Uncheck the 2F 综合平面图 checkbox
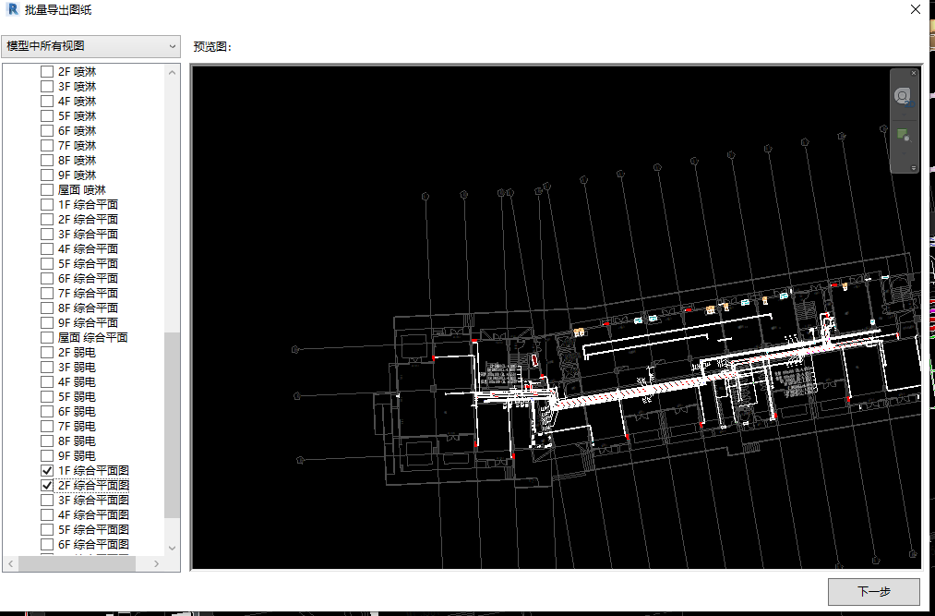 pyautogui.click(x=47, y=485)
